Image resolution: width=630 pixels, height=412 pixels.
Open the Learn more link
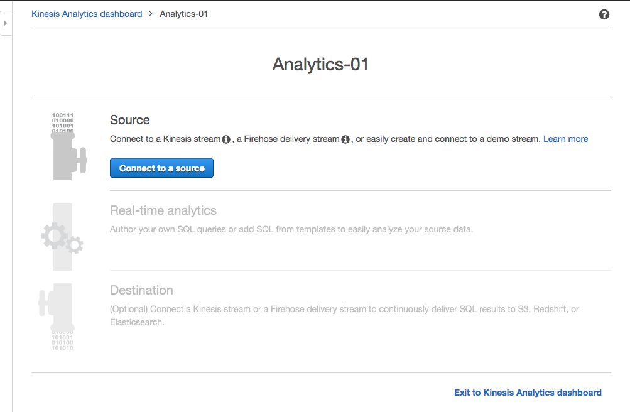(x=565, y=139)
